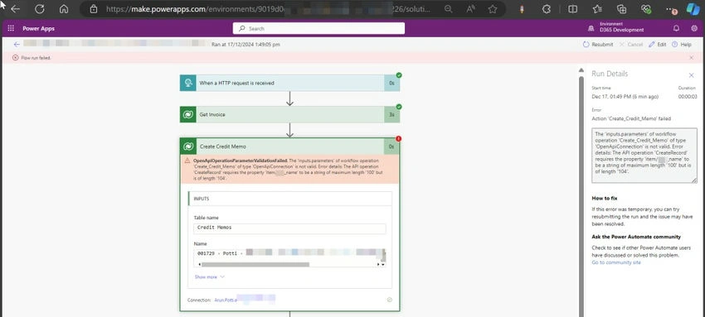705x317 pixels.
Task: Click the INPUTS section header
Action: click(x=289, y=199)
